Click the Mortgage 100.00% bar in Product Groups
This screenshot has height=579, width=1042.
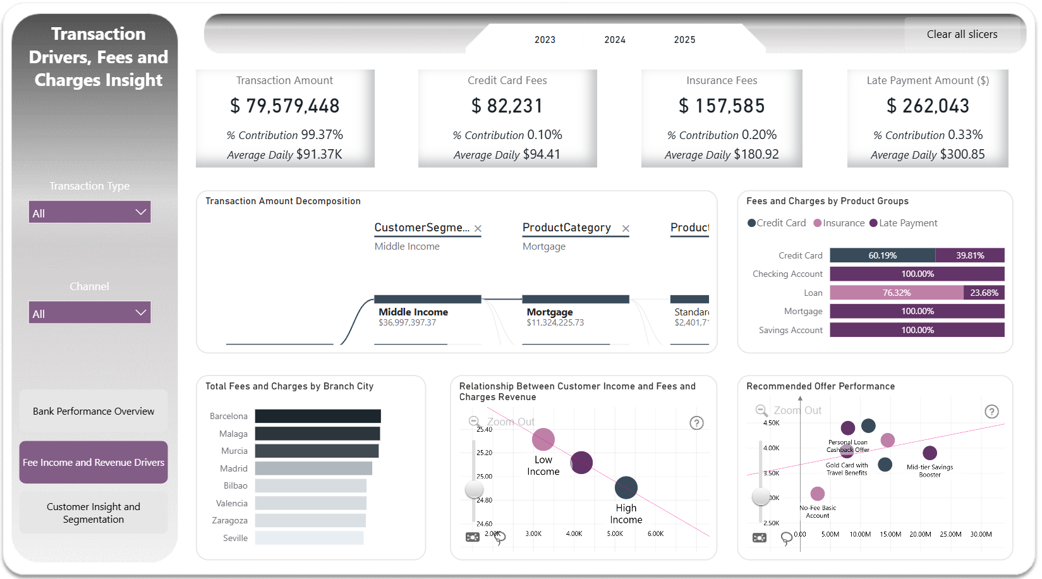pyautogui.click(x=918, y=311)
